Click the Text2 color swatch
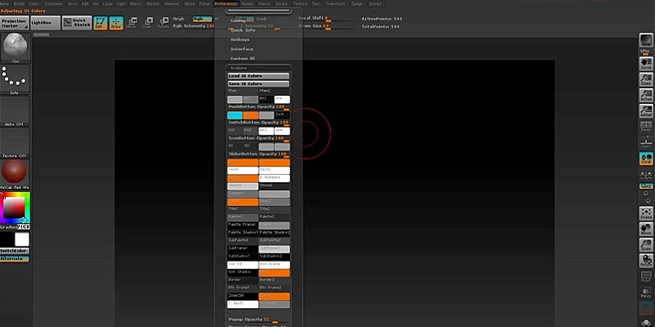 (274, 170)
